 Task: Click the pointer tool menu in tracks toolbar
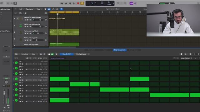point(108,9)
